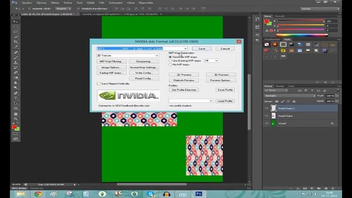Open layer opacity dropdown arrow
The height and width of the screenshot is (198, 352).
tap(337, 96)
